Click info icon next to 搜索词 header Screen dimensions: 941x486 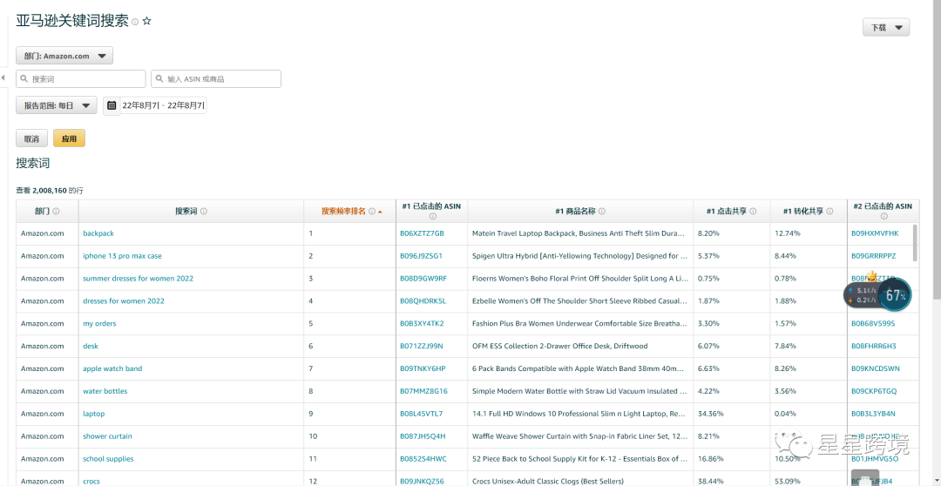[x=204, y=211]
